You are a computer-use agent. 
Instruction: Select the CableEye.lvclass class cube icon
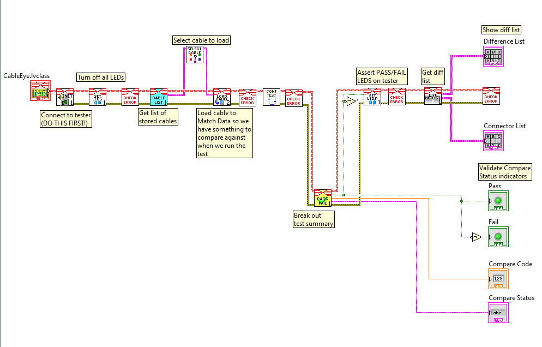[x=39, y=89]
